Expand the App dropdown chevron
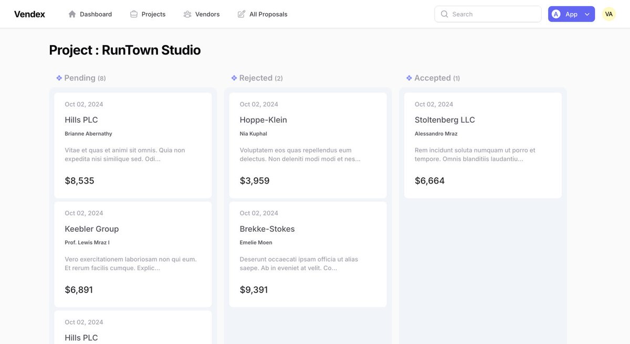This screenshot has height=344, width=630. 587,14
